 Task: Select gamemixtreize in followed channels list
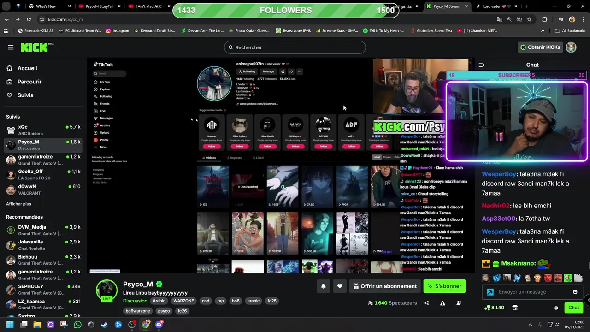pyautogui.click(x=43, y=160)
